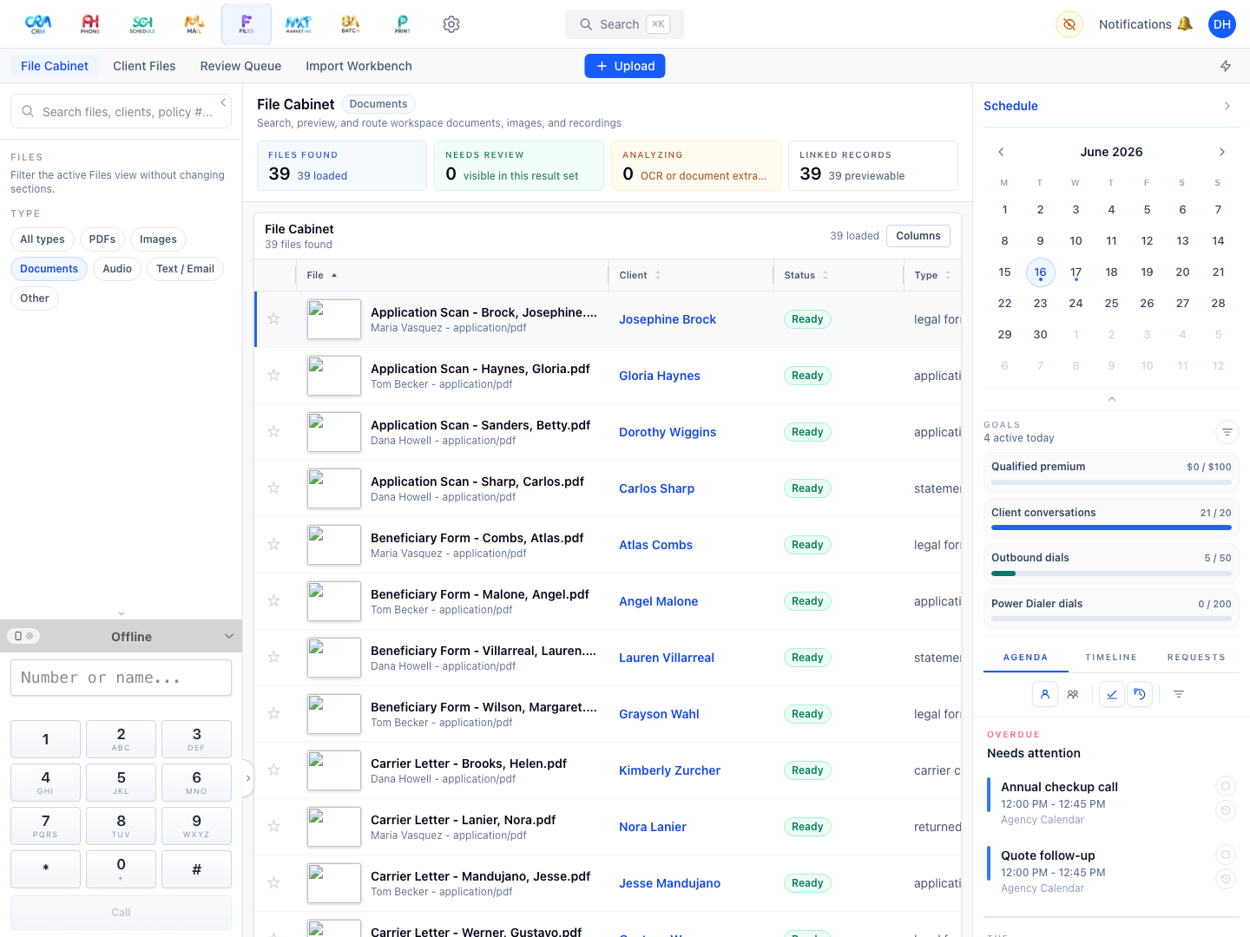The image size is (1250, 937).
Task: Switch to the Timeline tab
Action: (x=1110, y=658)
